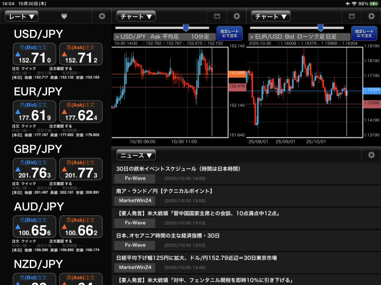
Task: Toggle 注文確認 する under AUD/JPY
Action: tap(60, 241)
